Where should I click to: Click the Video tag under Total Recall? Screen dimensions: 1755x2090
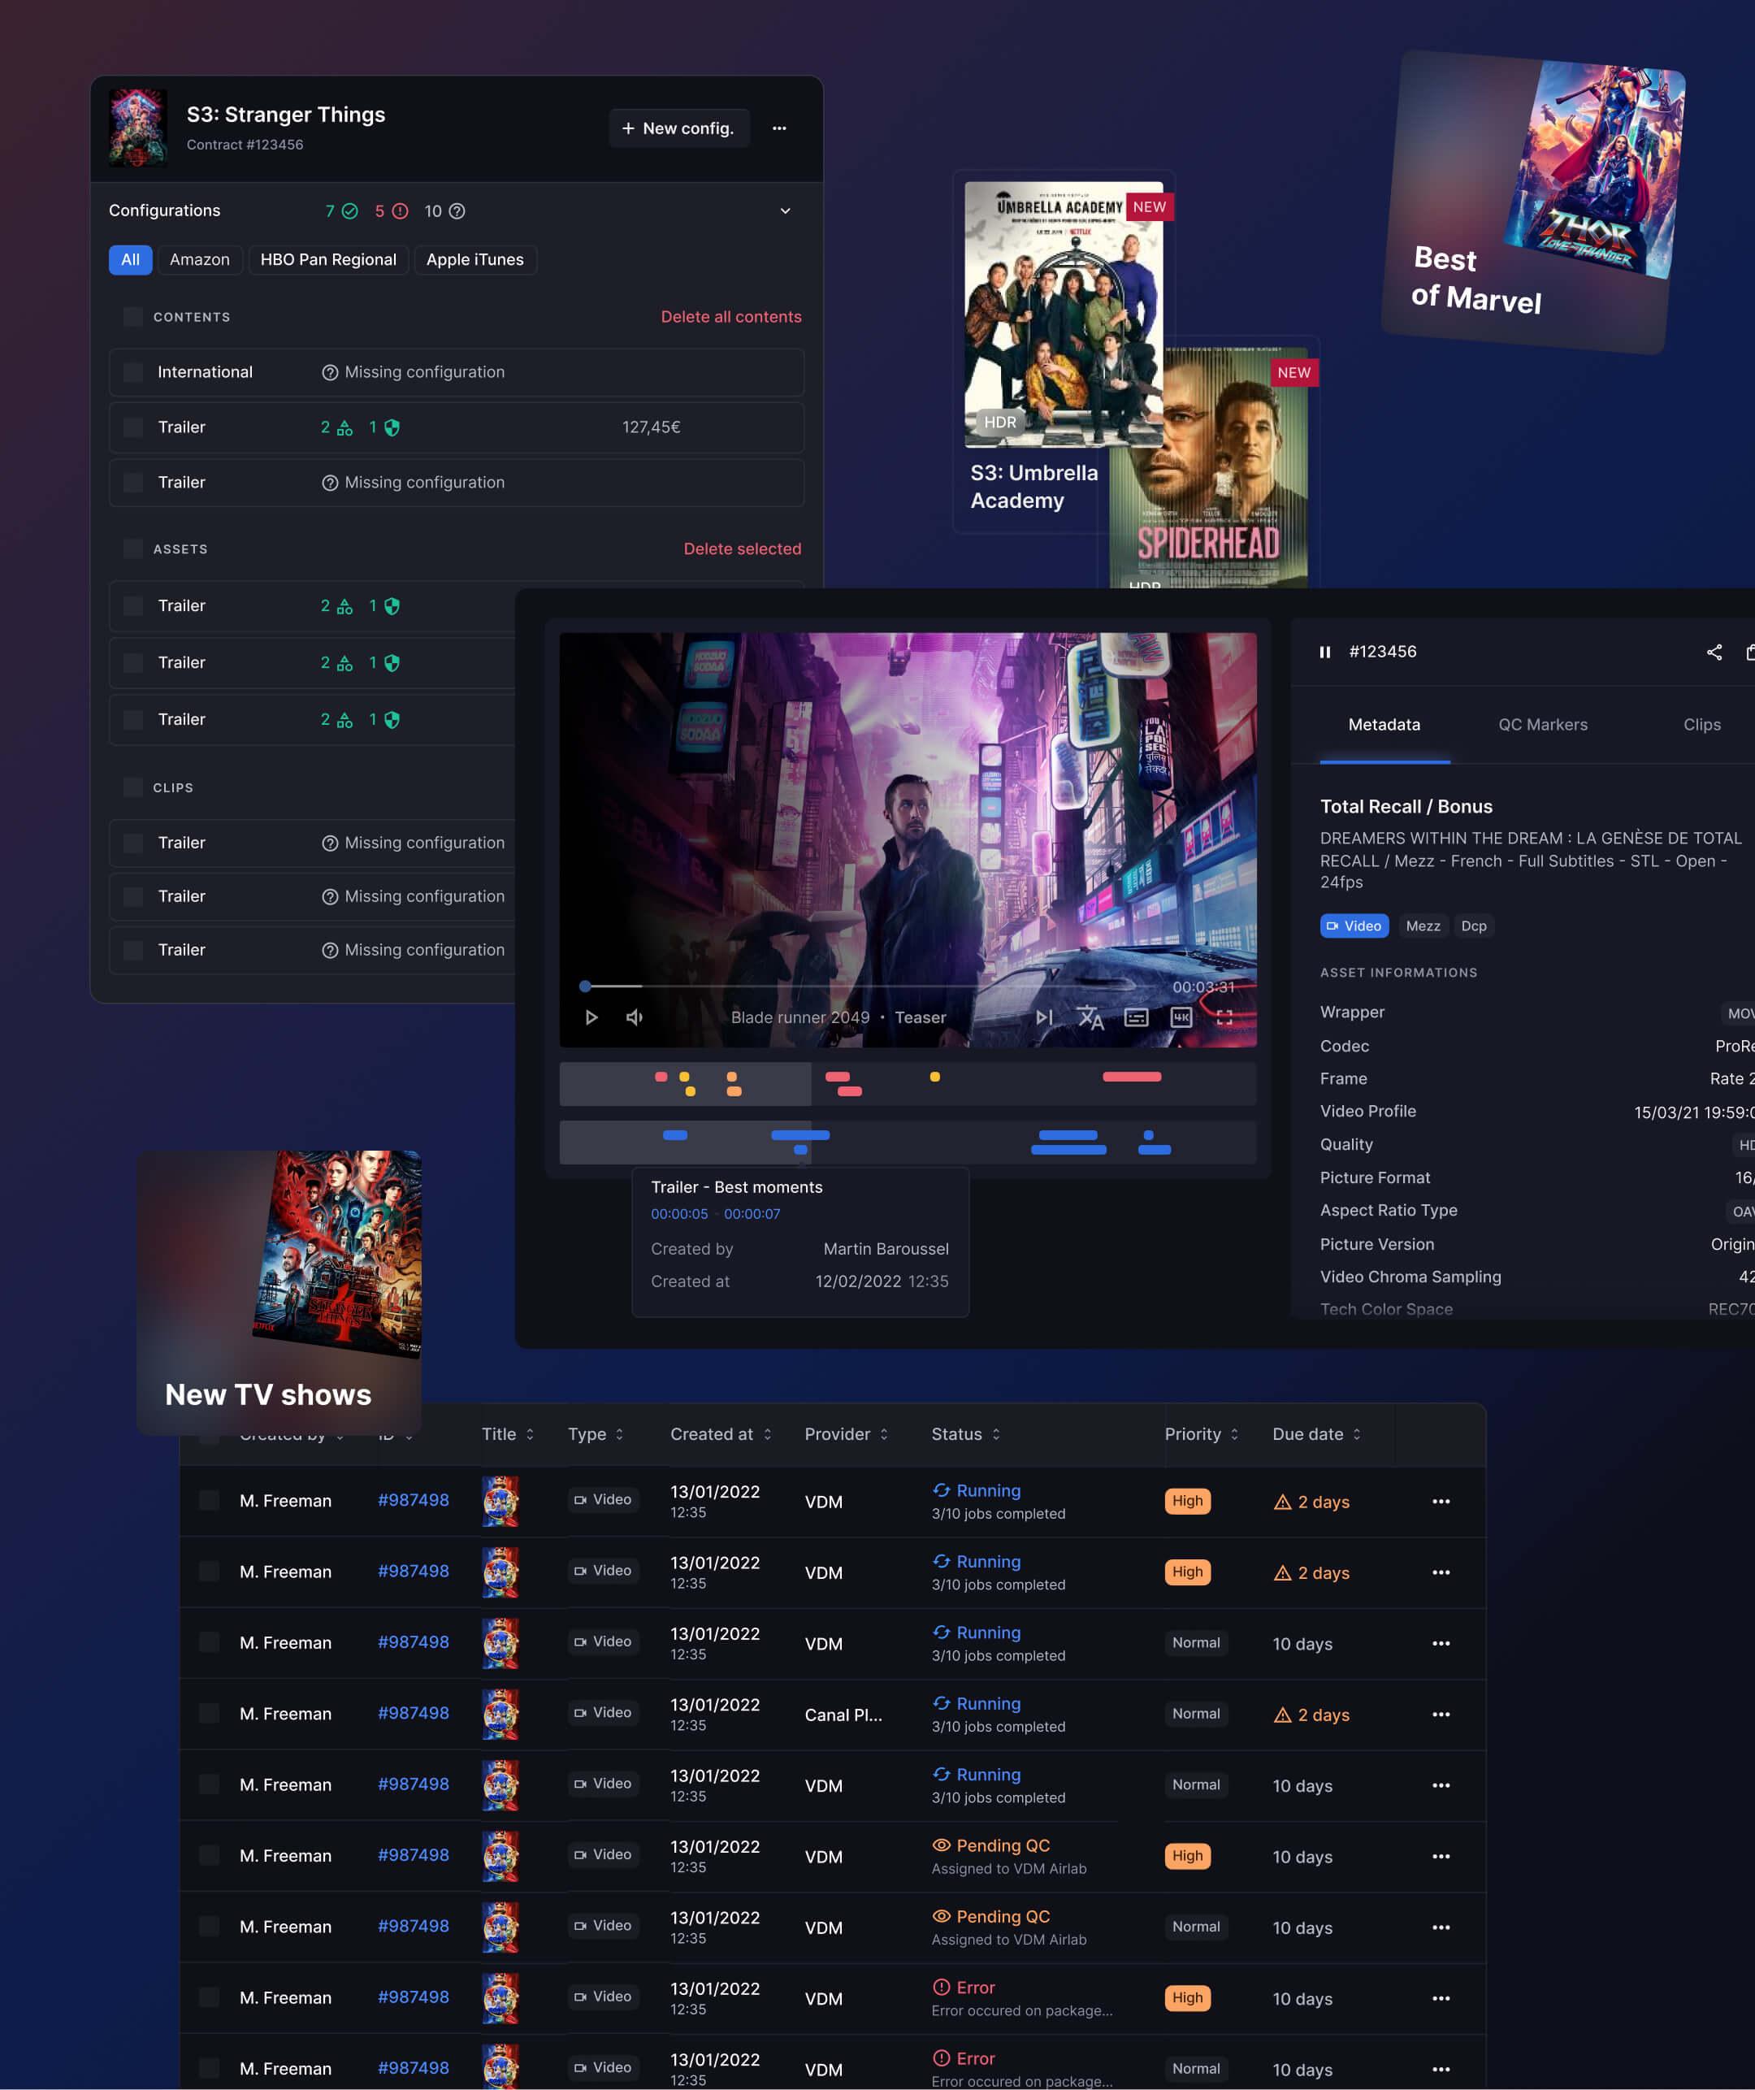[x=1354, y=926]
